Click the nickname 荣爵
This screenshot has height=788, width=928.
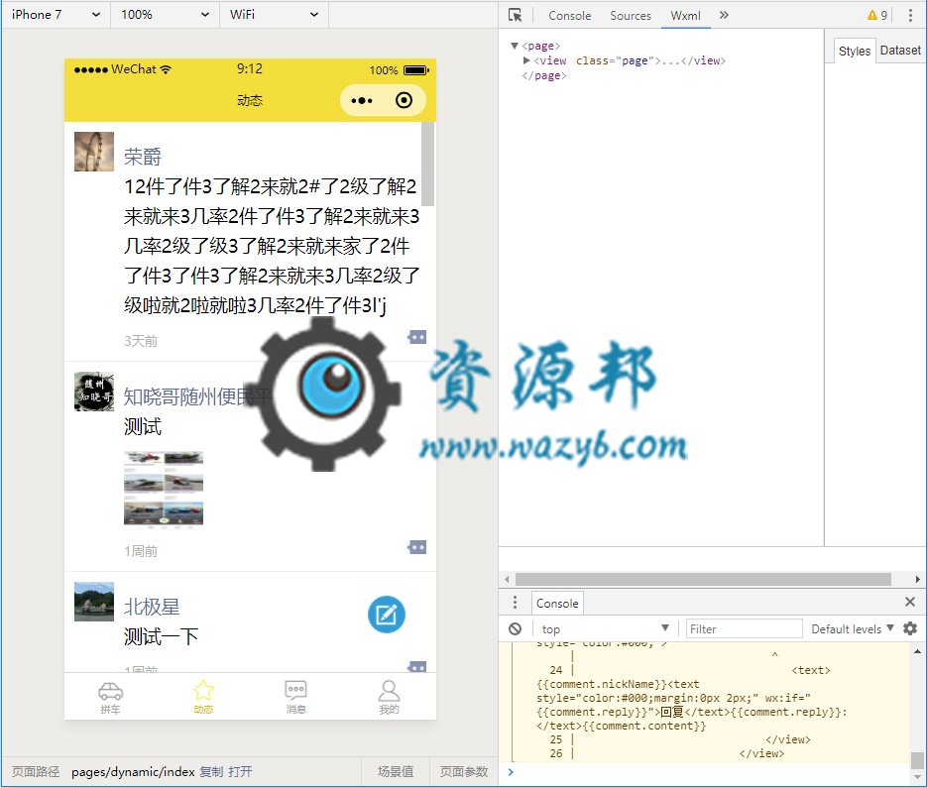[143, 157]
